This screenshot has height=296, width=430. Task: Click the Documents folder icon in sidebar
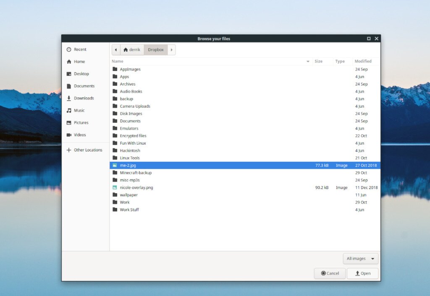point(68,86)
